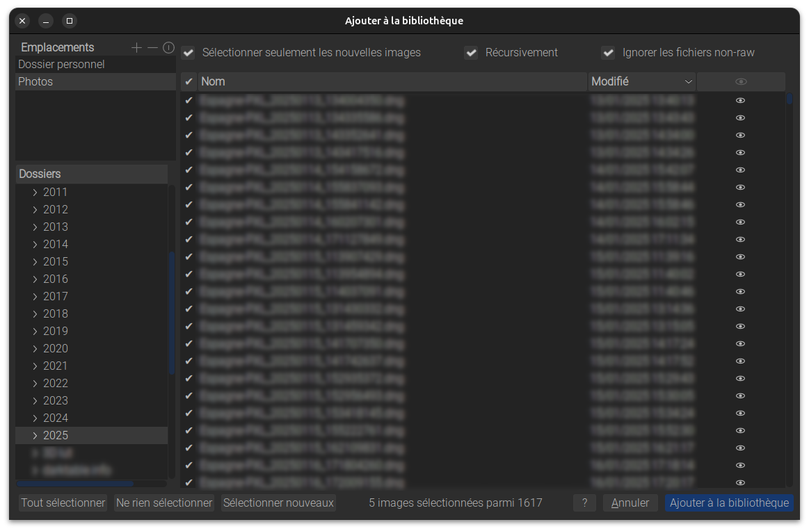
Task: Click Ajouter à la bibliothèque button
Action: (x=729, y=503)
